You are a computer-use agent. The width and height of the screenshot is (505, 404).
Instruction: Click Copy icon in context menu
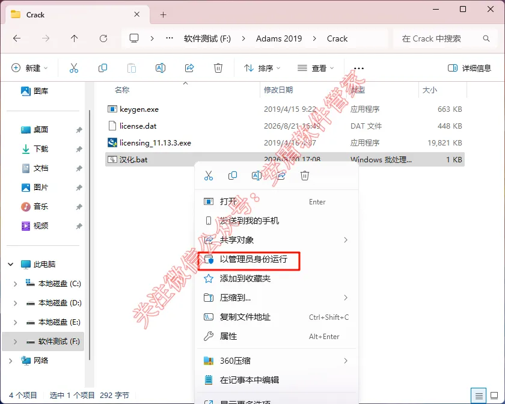pos(233,176)
